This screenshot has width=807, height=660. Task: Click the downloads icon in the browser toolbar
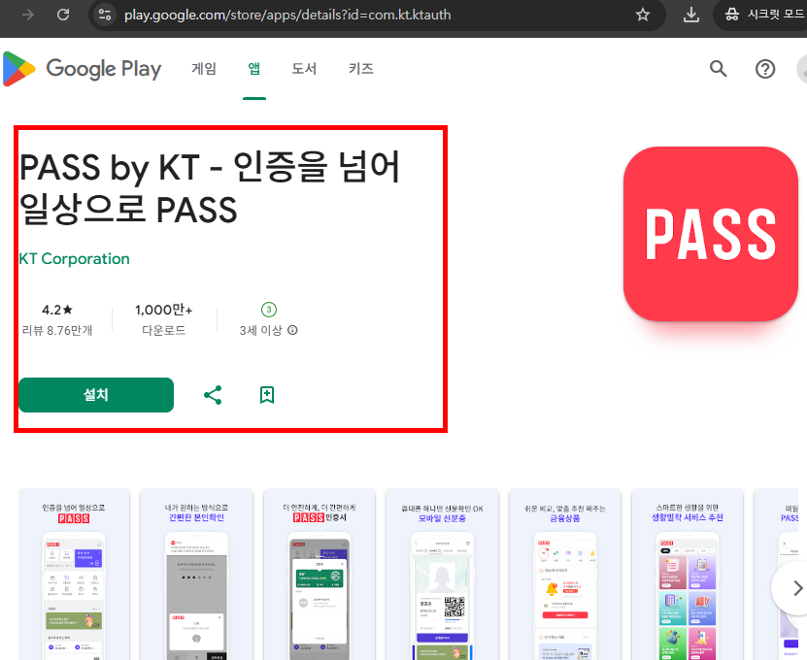(x=690, y=16)
